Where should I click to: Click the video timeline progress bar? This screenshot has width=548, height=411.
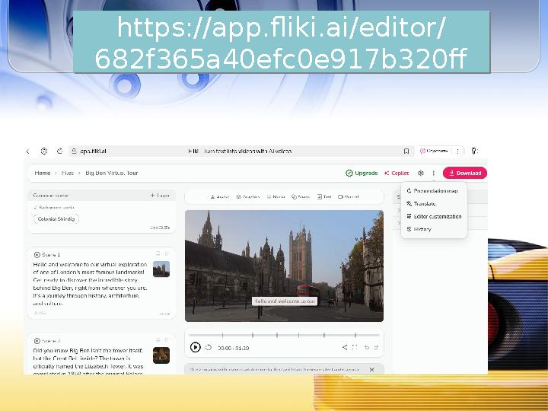click(x=284, y=335)
